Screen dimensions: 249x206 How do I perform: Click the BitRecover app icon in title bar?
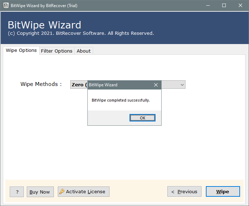[6, 6]
